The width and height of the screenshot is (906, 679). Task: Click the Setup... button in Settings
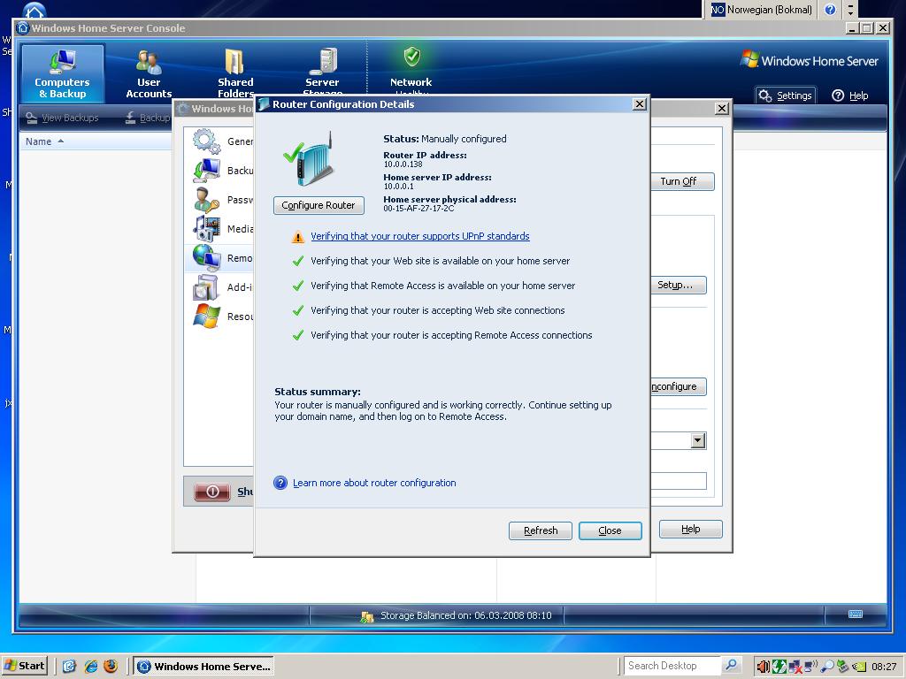coord(679,285)
